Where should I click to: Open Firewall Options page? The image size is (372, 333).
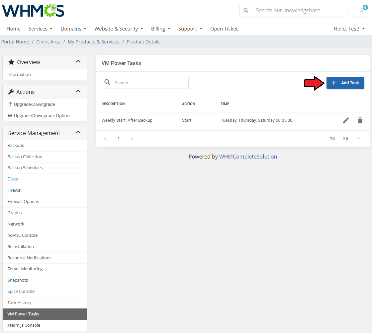(45, 202)
